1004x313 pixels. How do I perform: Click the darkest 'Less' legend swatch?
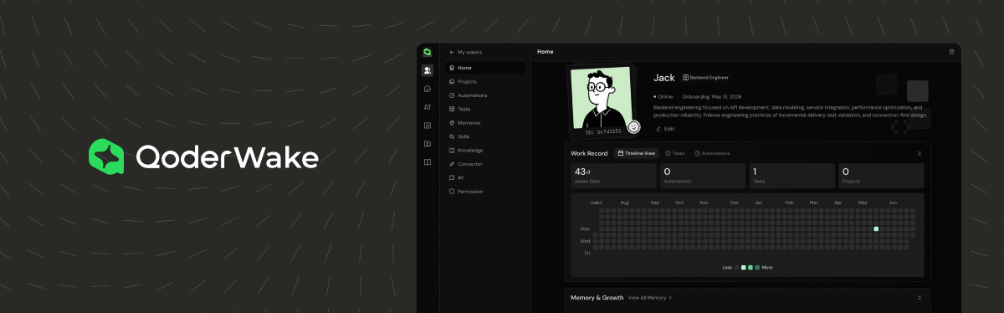point(737,267)
